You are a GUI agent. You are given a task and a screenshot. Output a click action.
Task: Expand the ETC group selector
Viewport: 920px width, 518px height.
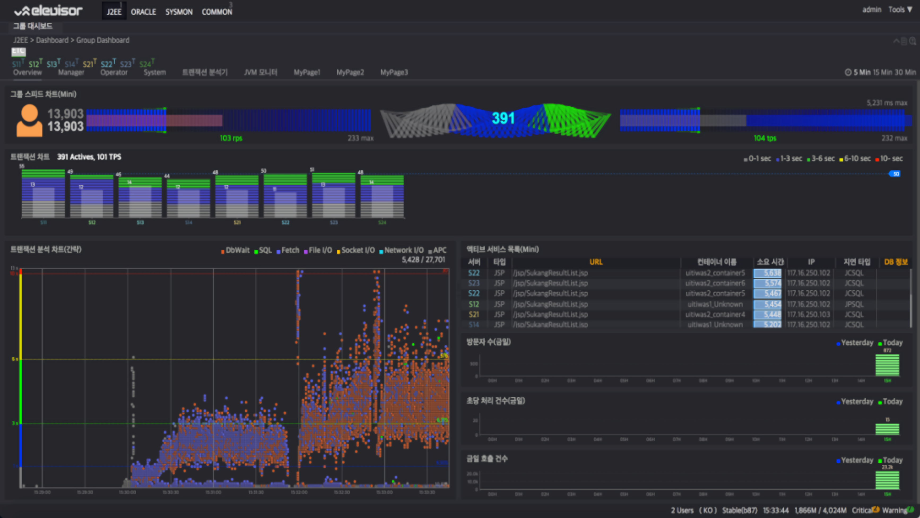[x=19, y=52]
